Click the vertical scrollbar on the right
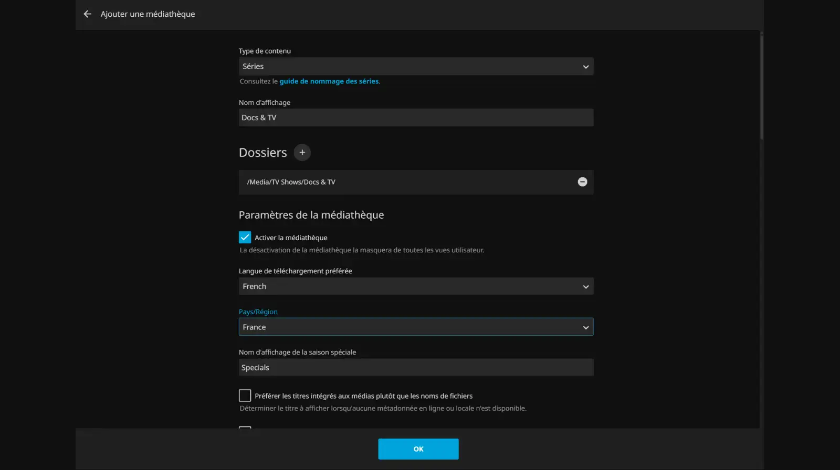The height and width of the screenshot is (470, 840). (761, 87)
